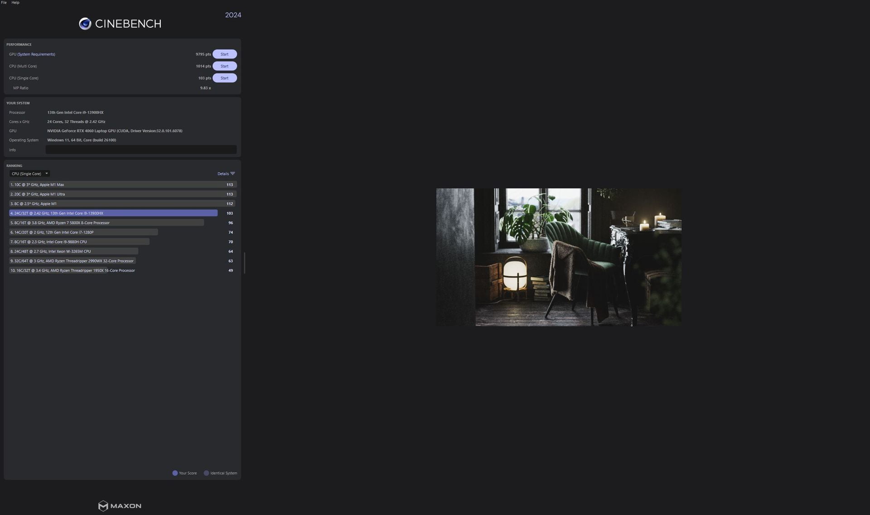870x515 pixels.
Task: Select the Core i9-9880H ranking row
Action: 123,241
